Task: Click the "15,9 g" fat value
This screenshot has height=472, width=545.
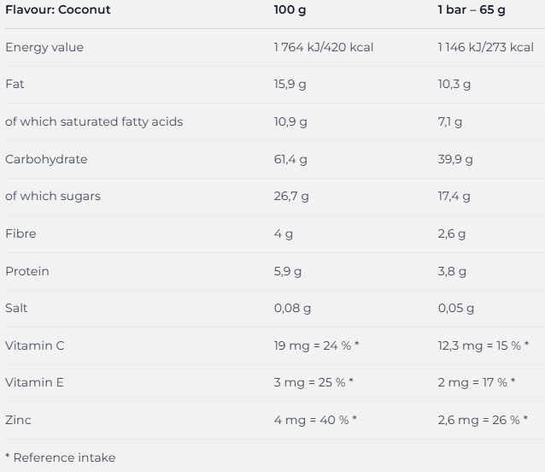Action: pos(290,85)
